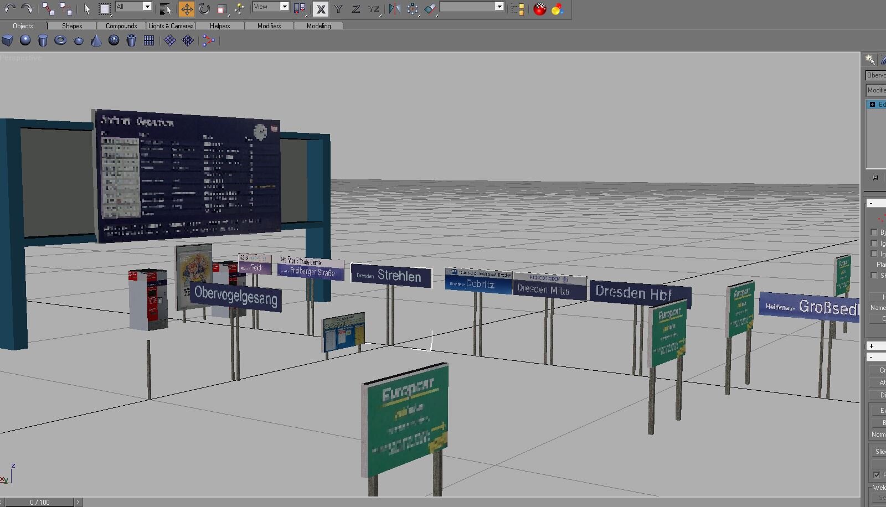Go to the Modifiers tab

(269, 26)
